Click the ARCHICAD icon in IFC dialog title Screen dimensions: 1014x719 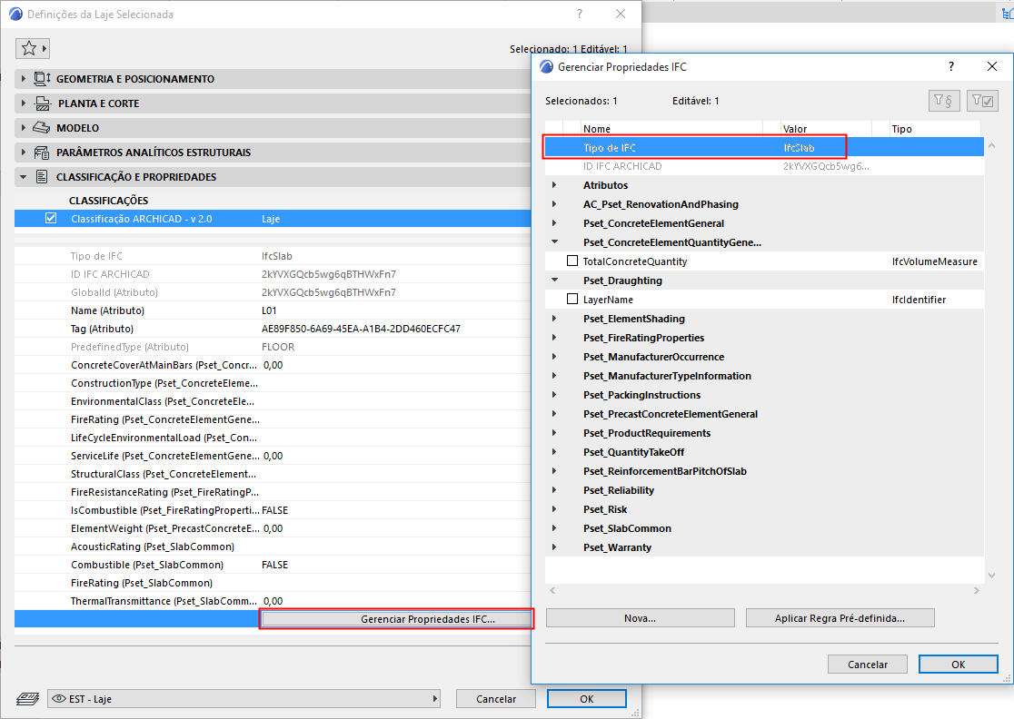coord(546,66)
